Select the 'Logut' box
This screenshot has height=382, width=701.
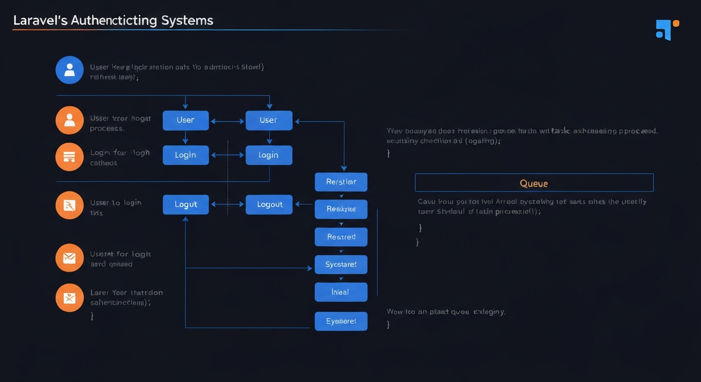click(186, 204)
